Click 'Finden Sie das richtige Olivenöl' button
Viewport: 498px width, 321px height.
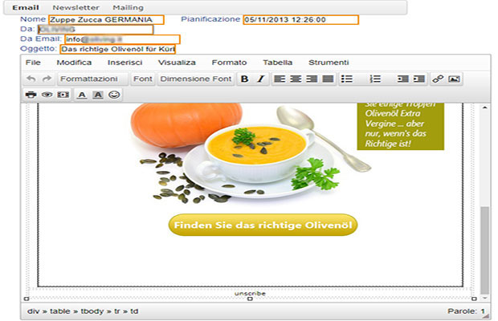263,225
